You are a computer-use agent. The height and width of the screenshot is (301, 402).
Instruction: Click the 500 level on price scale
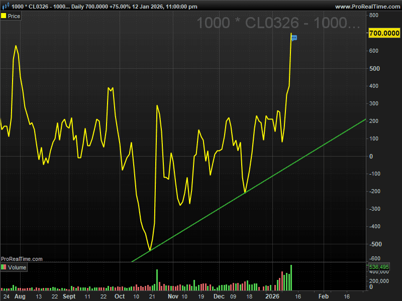click(374, 69)
